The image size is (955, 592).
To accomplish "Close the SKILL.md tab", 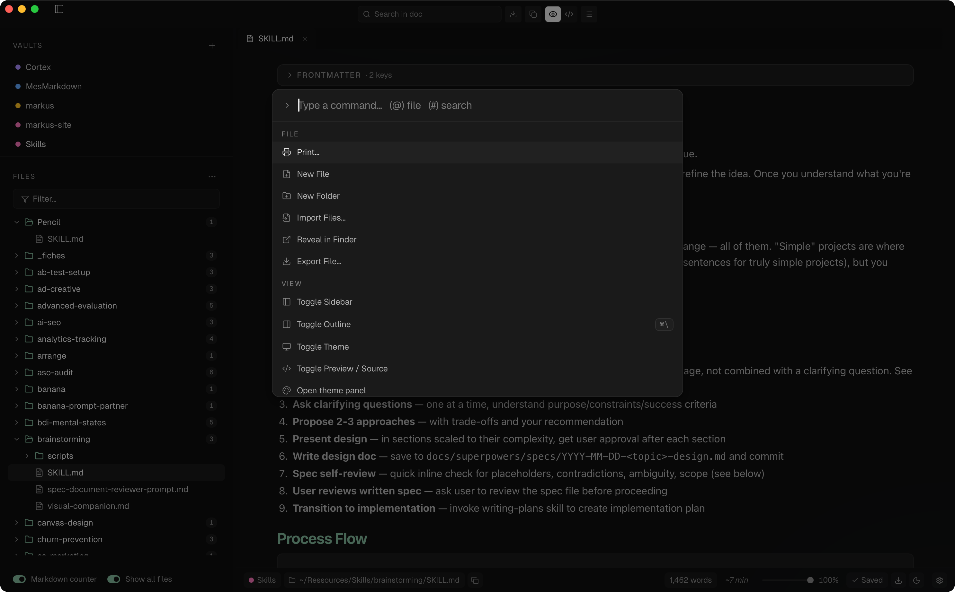I will (x=305, y=39).
